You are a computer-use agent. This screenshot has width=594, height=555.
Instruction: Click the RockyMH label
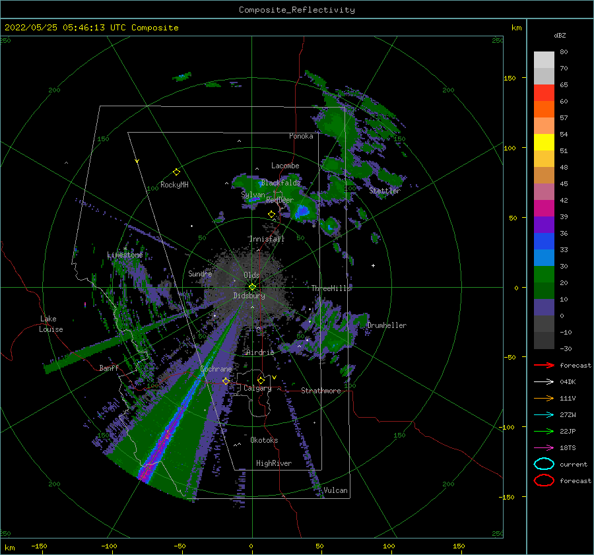click(x=174, y=185)
